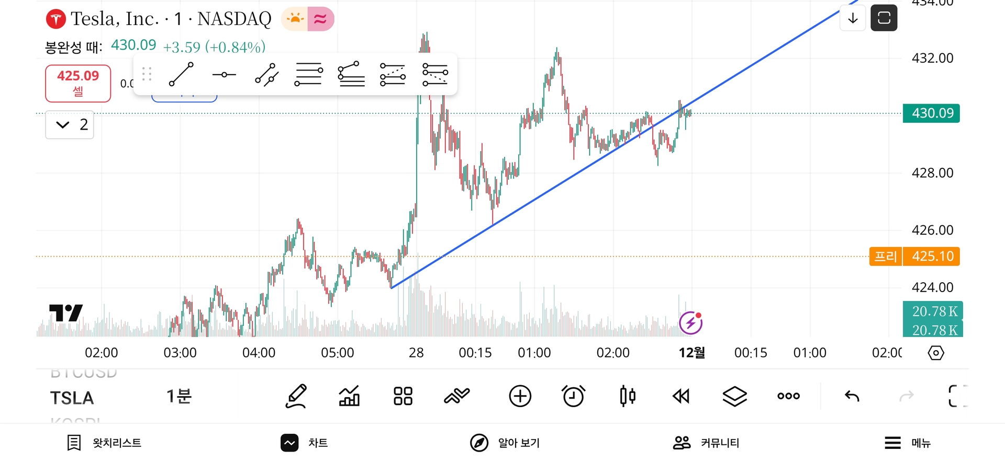Open the candlestick chart type selector
The height and width of the screenshot is (463, 1005).
[627, 396]
